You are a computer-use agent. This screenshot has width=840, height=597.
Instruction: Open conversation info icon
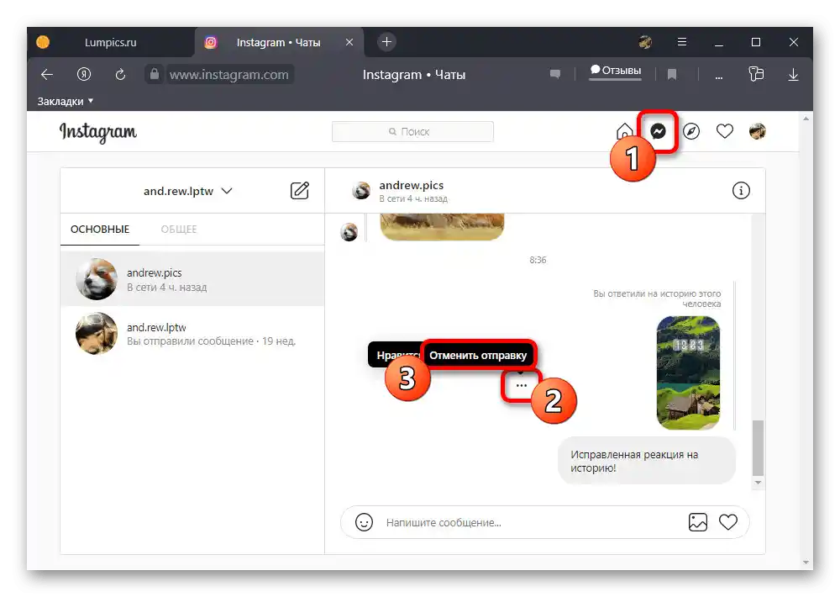[741, 190]
